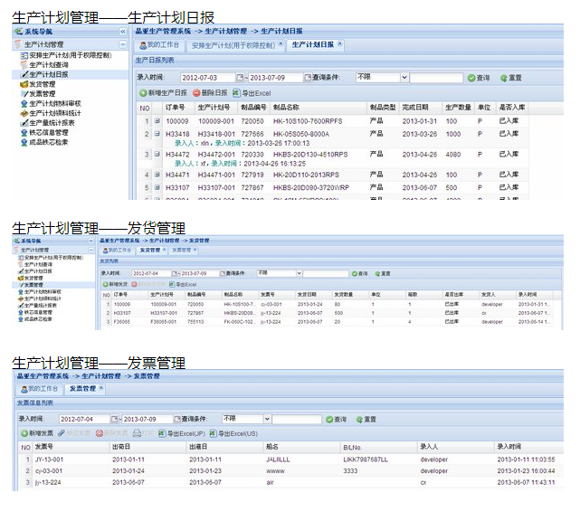
Task: Open 生产计划查询 in daily report sidebar
Action: pos(44,65)
